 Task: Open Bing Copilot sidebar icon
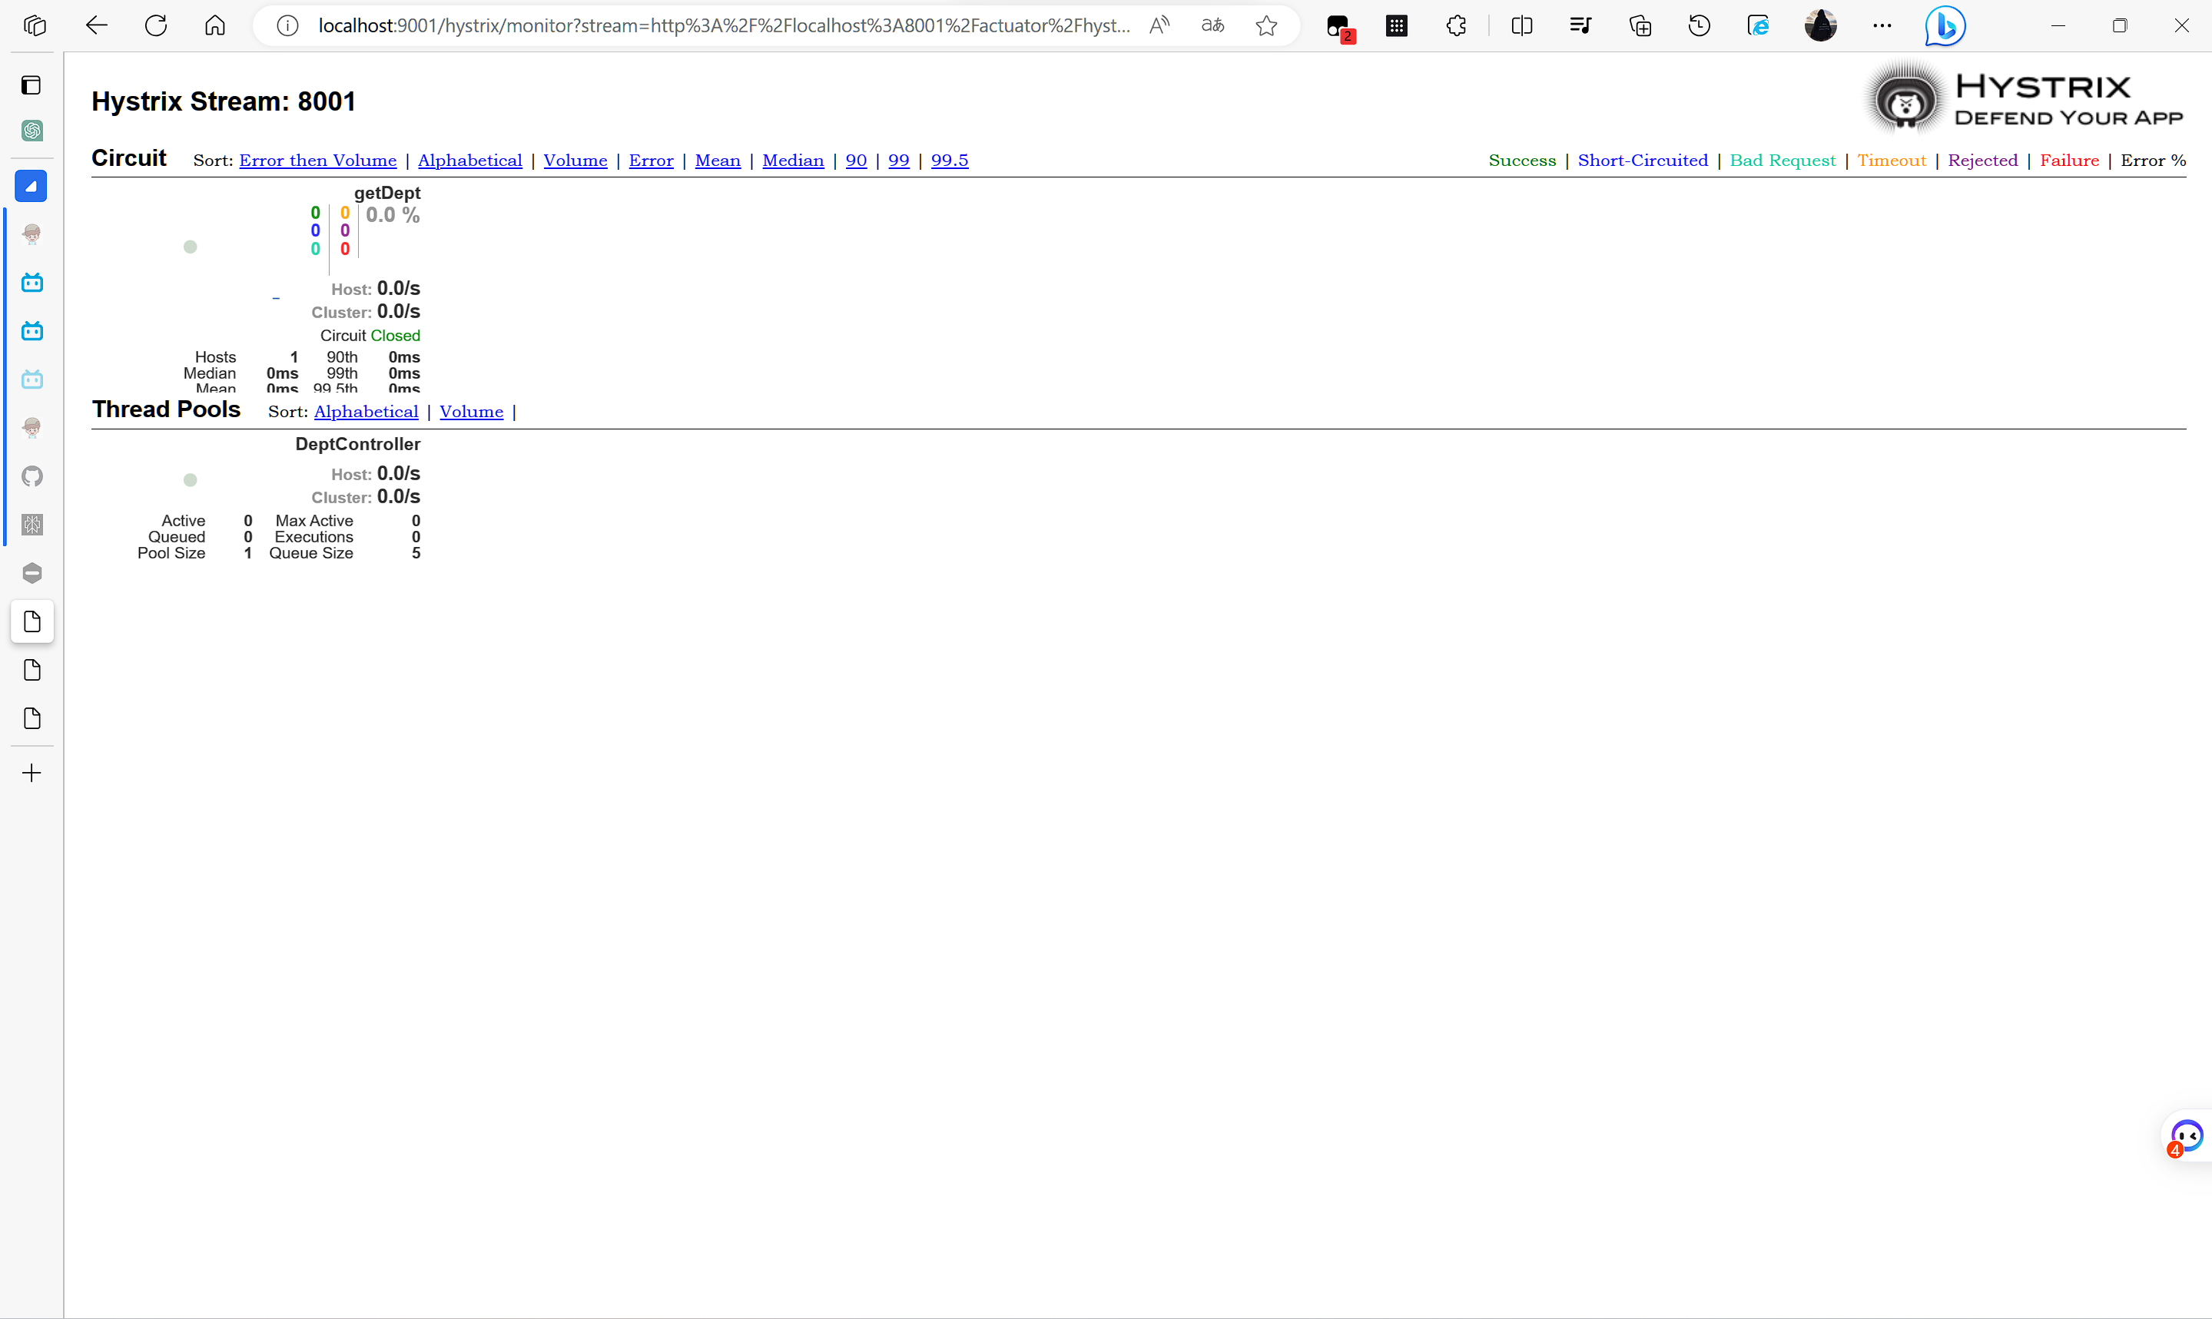pyautogui.click(x=1945, y=26)
